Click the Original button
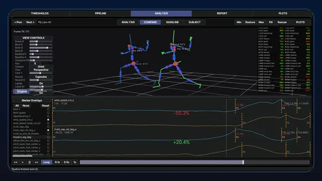The image size is (322, 181). 22,92
